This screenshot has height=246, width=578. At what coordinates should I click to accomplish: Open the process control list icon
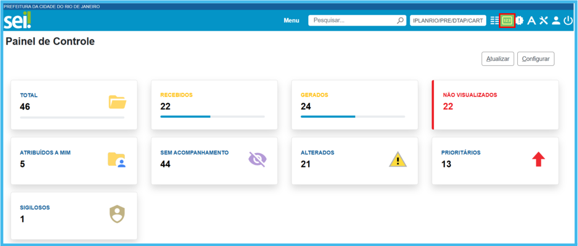pyautogui.click(x=495, y=21)
